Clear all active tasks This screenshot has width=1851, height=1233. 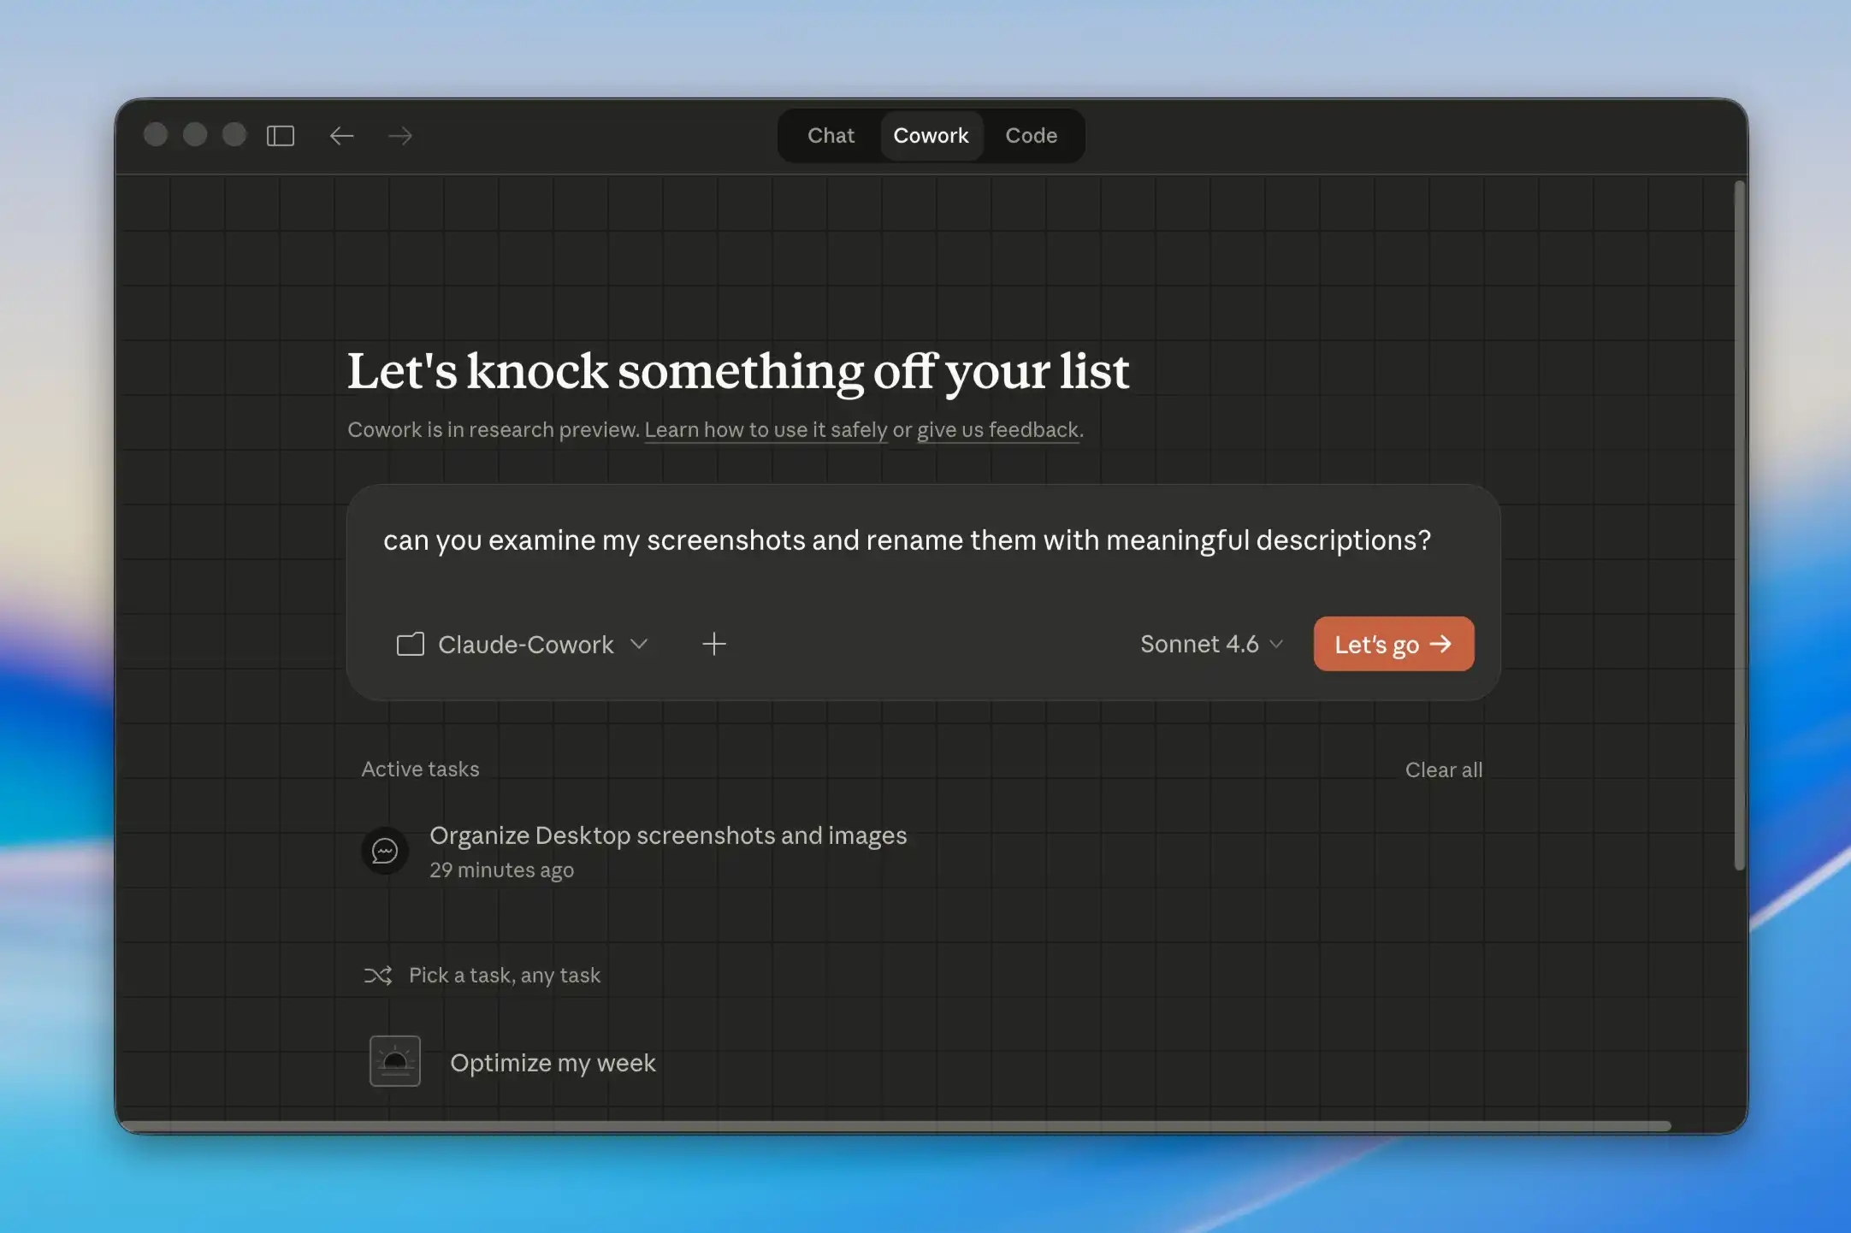(x=1443, y=769)
